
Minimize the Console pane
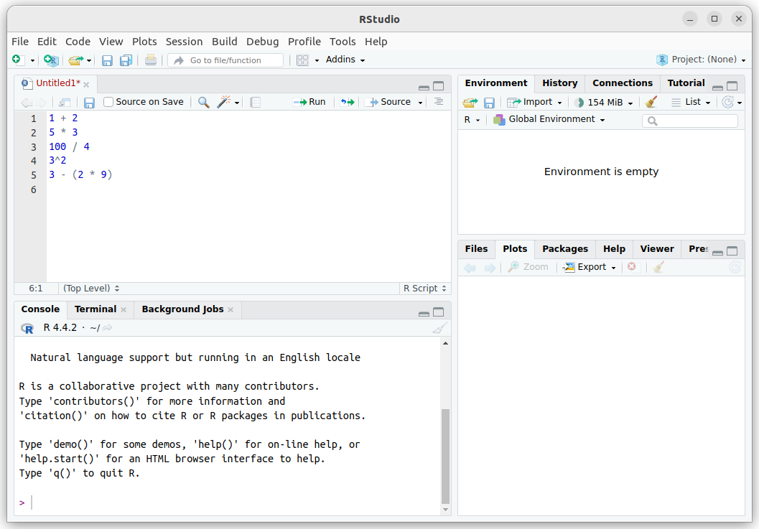(x=424, y=313)
